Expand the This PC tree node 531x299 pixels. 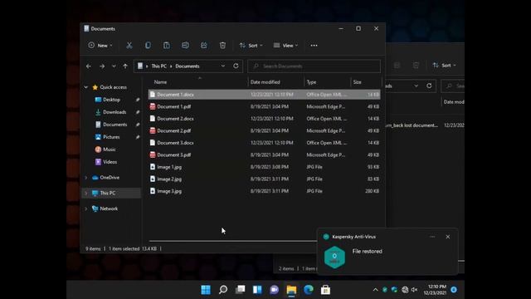pos(86,193)
